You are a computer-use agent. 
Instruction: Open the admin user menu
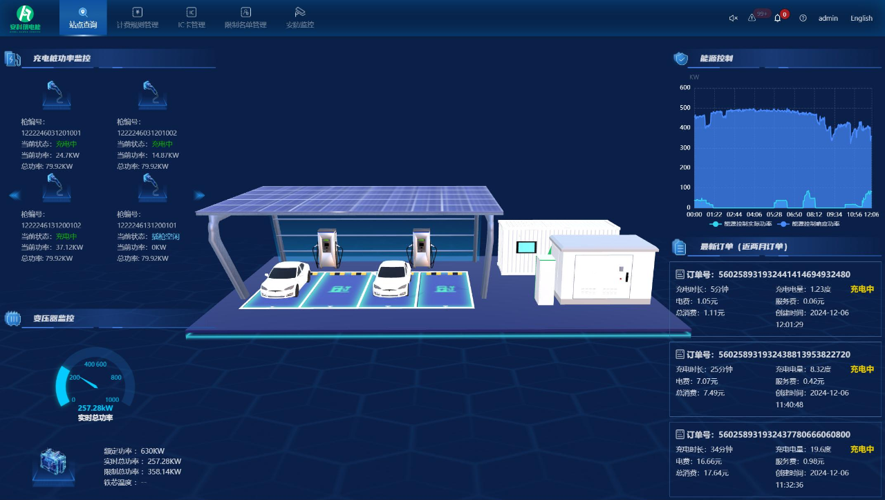pos(828,18)
